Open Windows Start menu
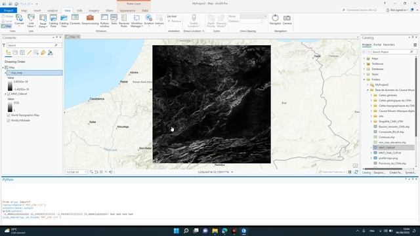 click(177, 231)
